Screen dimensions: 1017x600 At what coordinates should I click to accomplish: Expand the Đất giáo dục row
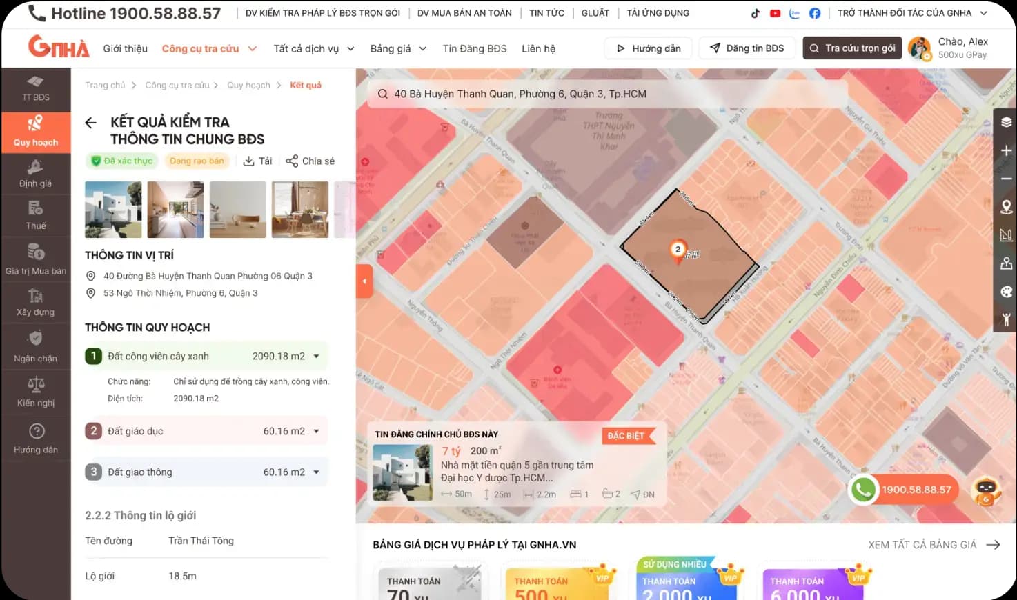coord(317,431)
